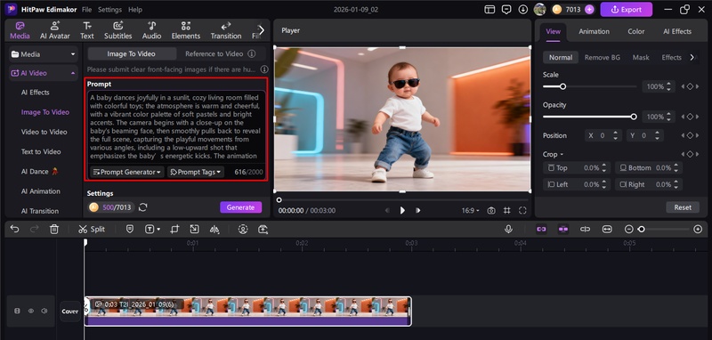
Task: Click the resize-fit icon in timeline toolbar
Action: [194, 230]
